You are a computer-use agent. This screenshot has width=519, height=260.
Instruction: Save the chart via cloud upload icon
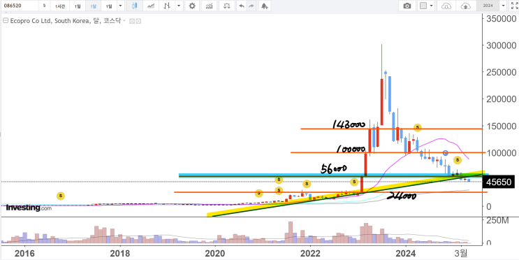click(x=466, y=6)
